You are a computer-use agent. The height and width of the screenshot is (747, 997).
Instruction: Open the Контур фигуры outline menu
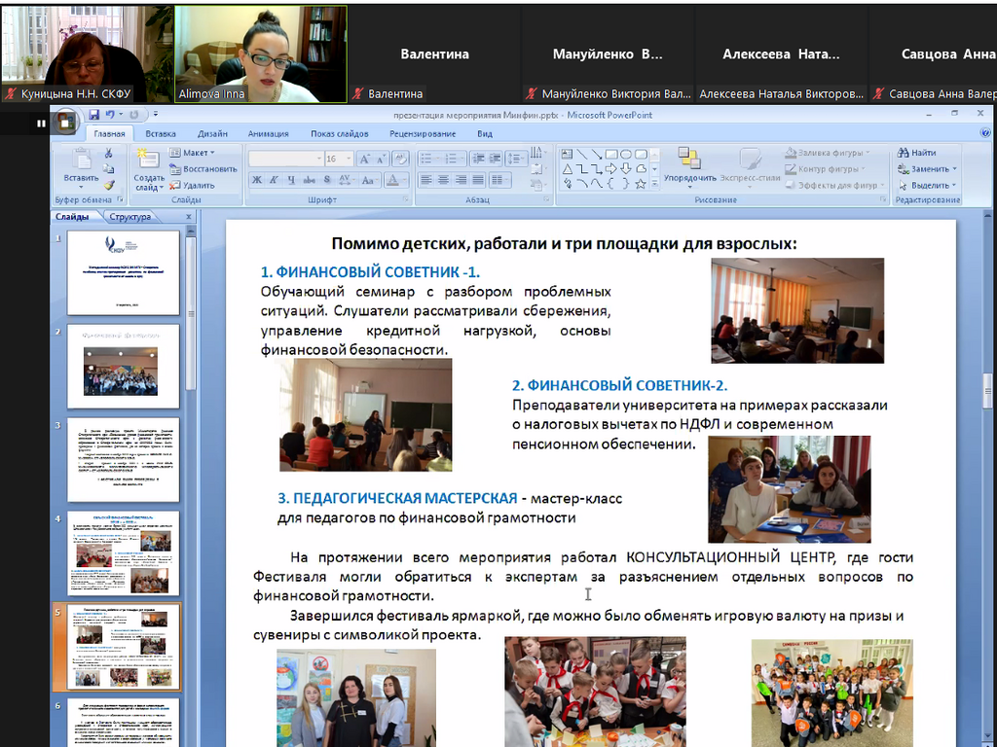826,169
